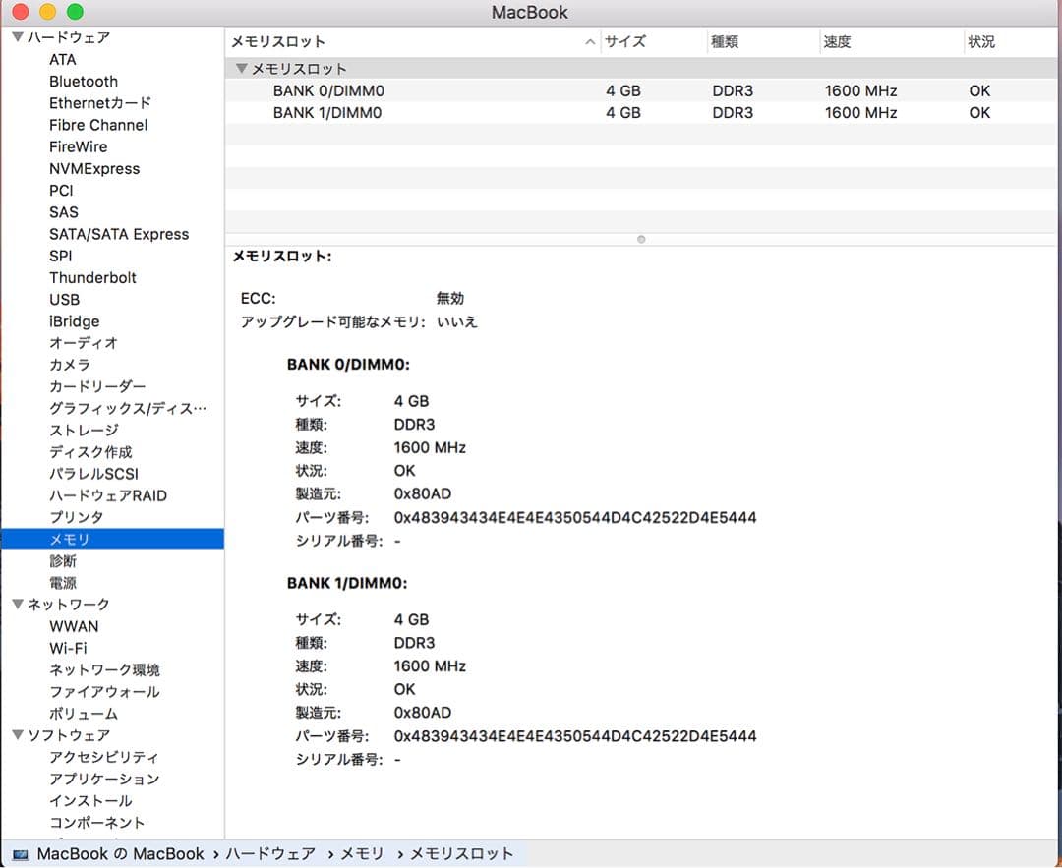Click the MacBook computer icon in path bar
Image resolution: width=1062 pixels, height=868 pixels.
21,854
